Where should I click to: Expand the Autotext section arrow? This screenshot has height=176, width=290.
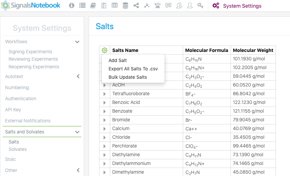pyautogui.click(x=78, y=76)
